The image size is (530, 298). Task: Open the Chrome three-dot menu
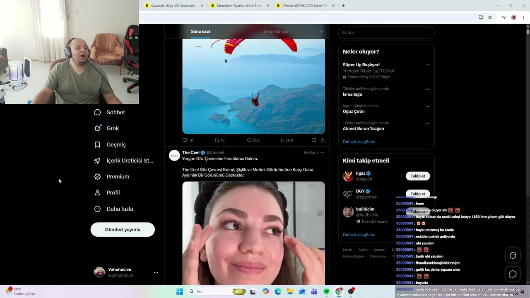coord(524,17)
